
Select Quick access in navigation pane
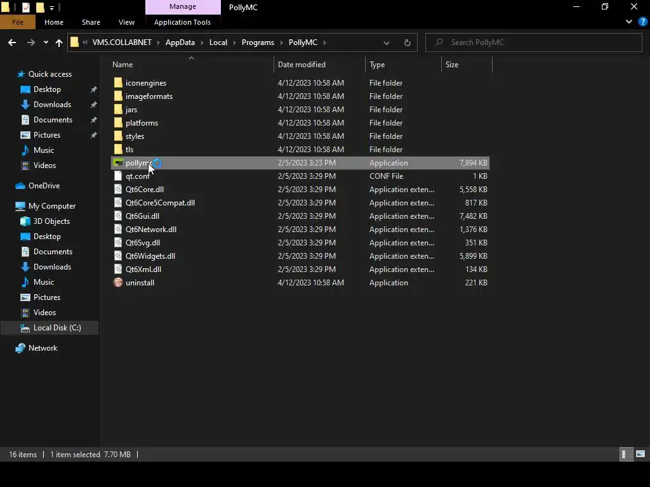click(x=50, y=74)
